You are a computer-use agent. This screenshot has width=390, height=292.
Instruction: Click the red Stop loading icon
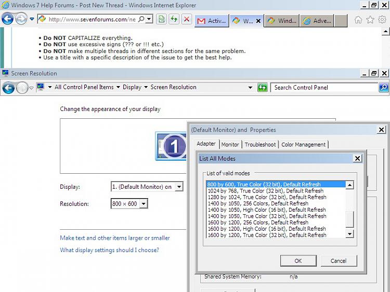pyautogui.click(x=187, y=19)
